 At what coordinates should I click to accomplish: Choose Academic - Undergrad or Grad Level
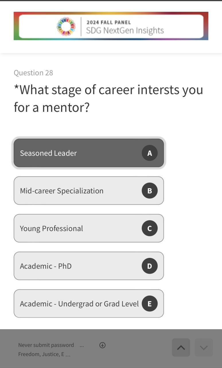(77, 304)
